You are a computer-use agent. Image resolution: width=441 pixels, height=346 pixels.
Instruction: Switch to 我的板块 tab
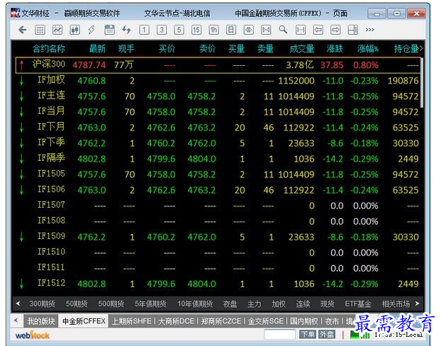[x=41, y=321]
